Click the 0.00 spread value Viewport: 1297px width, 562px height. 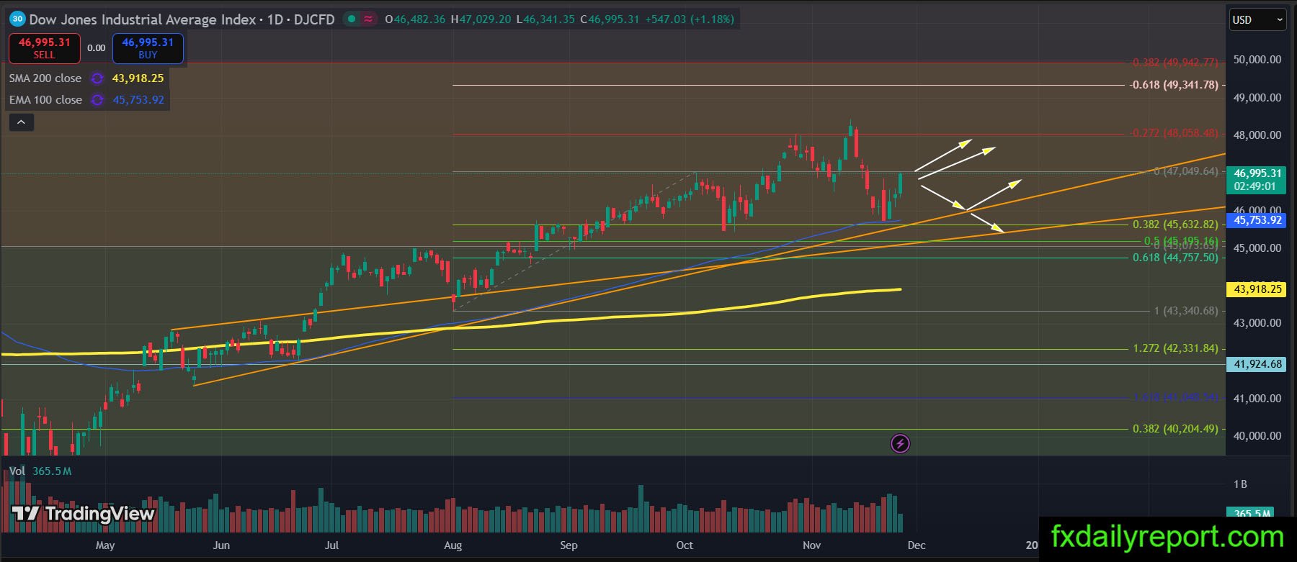[97, 48]
